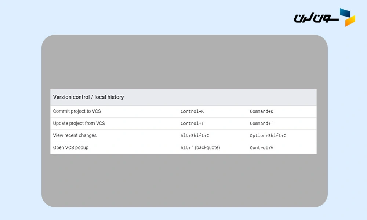Click the empty gray area below the table
This screenshot has width=367, height=220.
(183, 180)
